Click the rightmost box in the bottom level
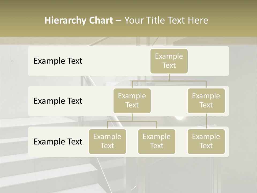 pyautogui.click(x=206, y=142)
